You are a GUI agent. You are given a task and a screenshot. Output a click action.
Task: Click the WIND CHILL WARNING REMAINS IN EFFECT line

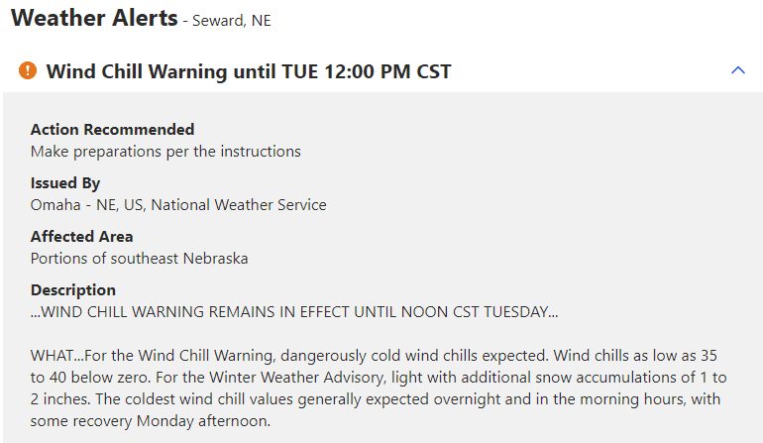(x=294, y=312)
